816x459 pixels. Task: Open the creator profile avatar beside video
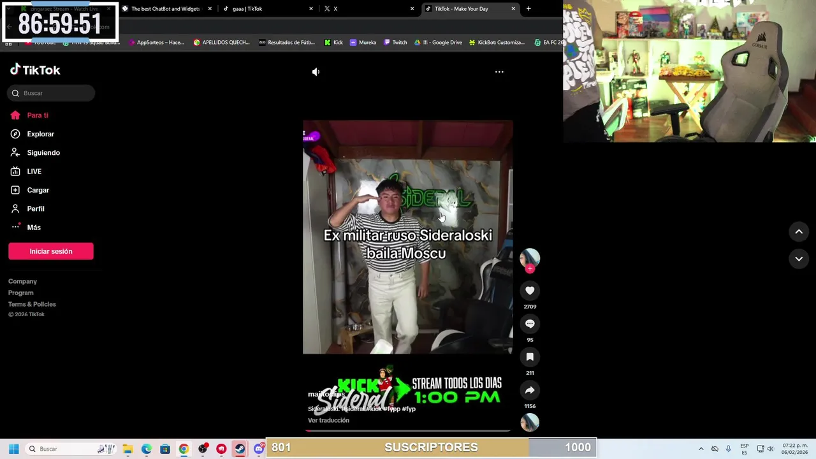pyautogui.click(x=530, y=258)
